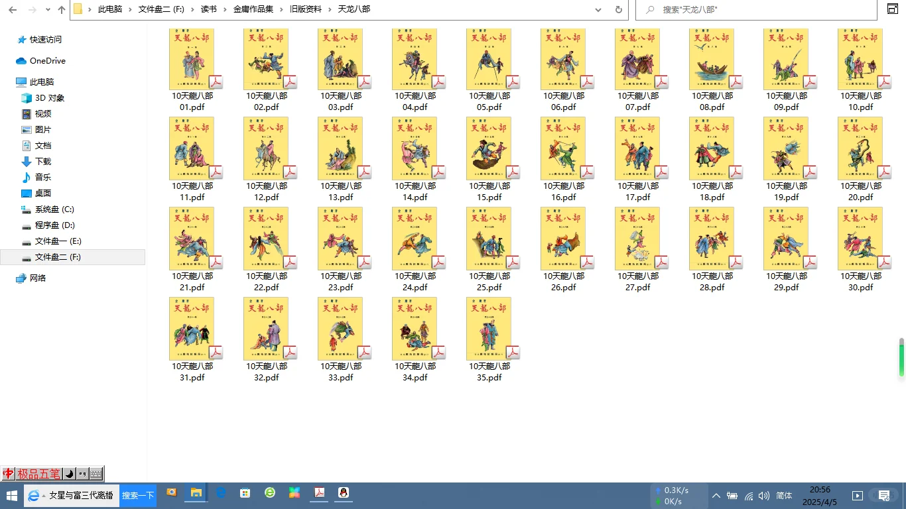906x509 pixels.
Task: Select file 10天龍八部10.pdf thumbnail
Action: pos(860,60)
